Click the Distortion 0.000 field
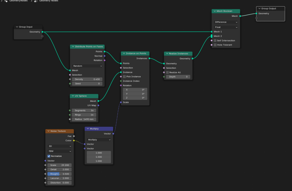The height and width of the screenshot is (191, 292). [59, 183]
